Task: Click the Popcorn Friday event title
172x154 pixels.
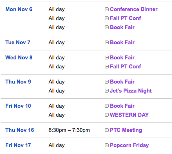Action: 130,145
